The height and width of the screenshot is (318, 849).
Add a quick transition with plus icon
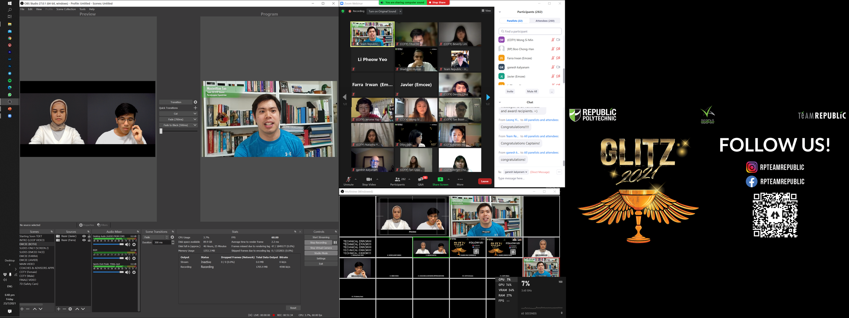click(195, 108)
